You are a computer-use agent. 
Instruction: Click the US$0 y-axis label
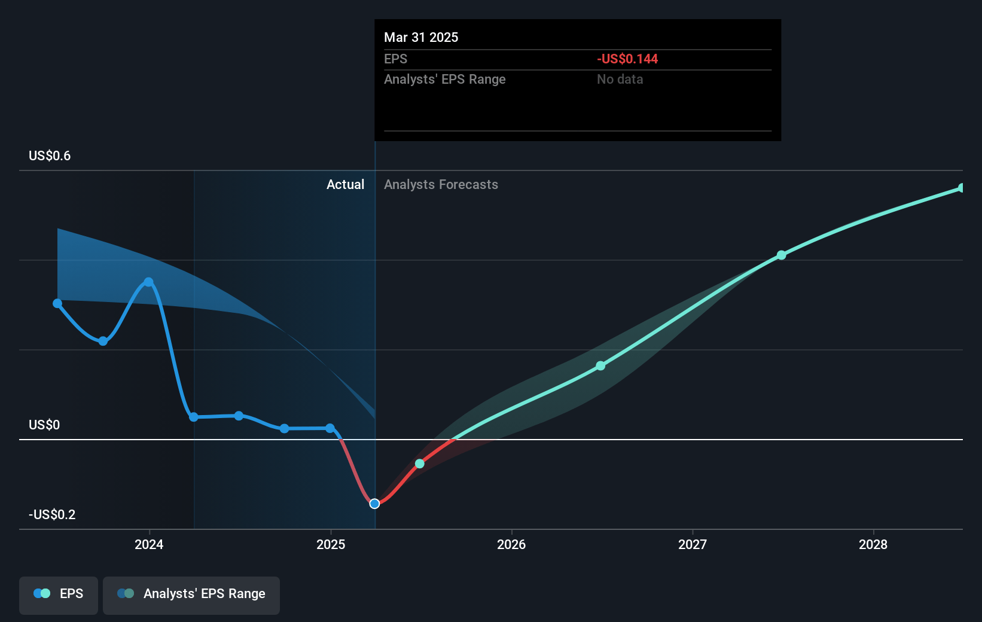pyautogui.click(x=44, y=425)
